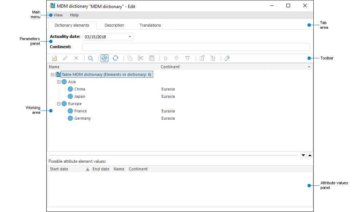Screen dimensions: 360x212
Task: Select the China element
Action: tap(80, 89)
